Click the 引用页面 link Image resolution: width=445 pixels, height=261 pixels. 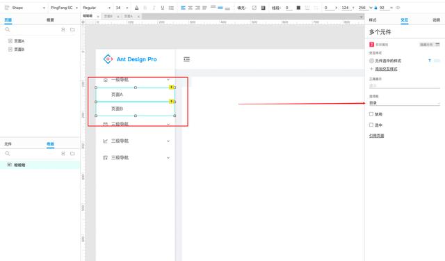376,136
